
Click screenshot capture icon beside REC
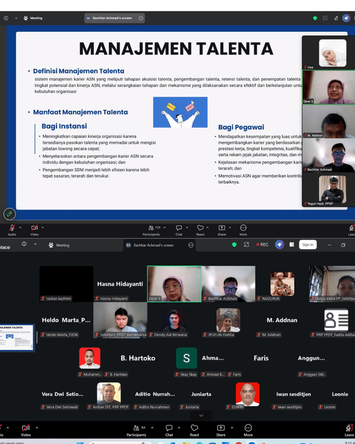(x=246, y=244)
